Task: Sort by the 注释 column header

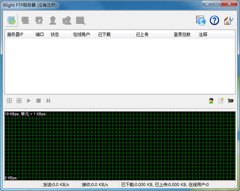Action: pyautogui.click(x=216, y=34)
